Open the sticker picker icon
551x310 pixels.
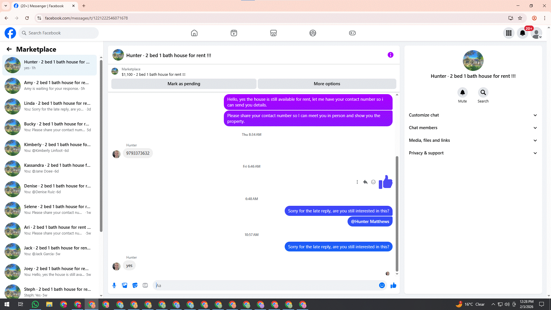click(135, 285)
